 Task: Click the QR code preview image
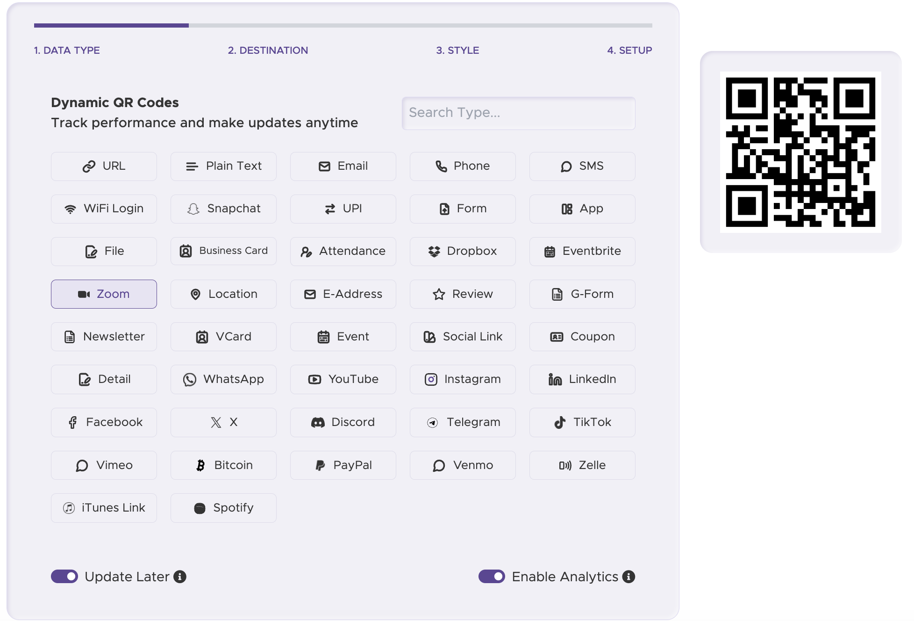click(x=801, y=153)
